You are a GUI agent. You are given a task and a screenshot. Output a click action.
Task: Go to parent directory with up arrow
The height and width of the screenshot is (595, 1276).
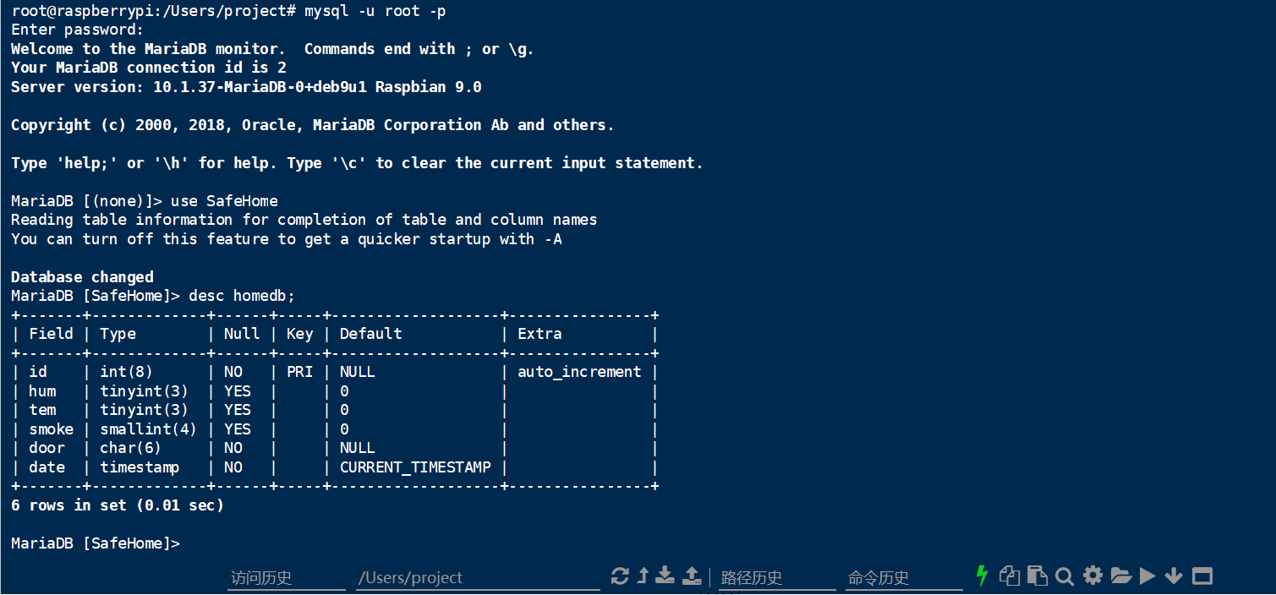pyautogui.click(x=643, y=576)
